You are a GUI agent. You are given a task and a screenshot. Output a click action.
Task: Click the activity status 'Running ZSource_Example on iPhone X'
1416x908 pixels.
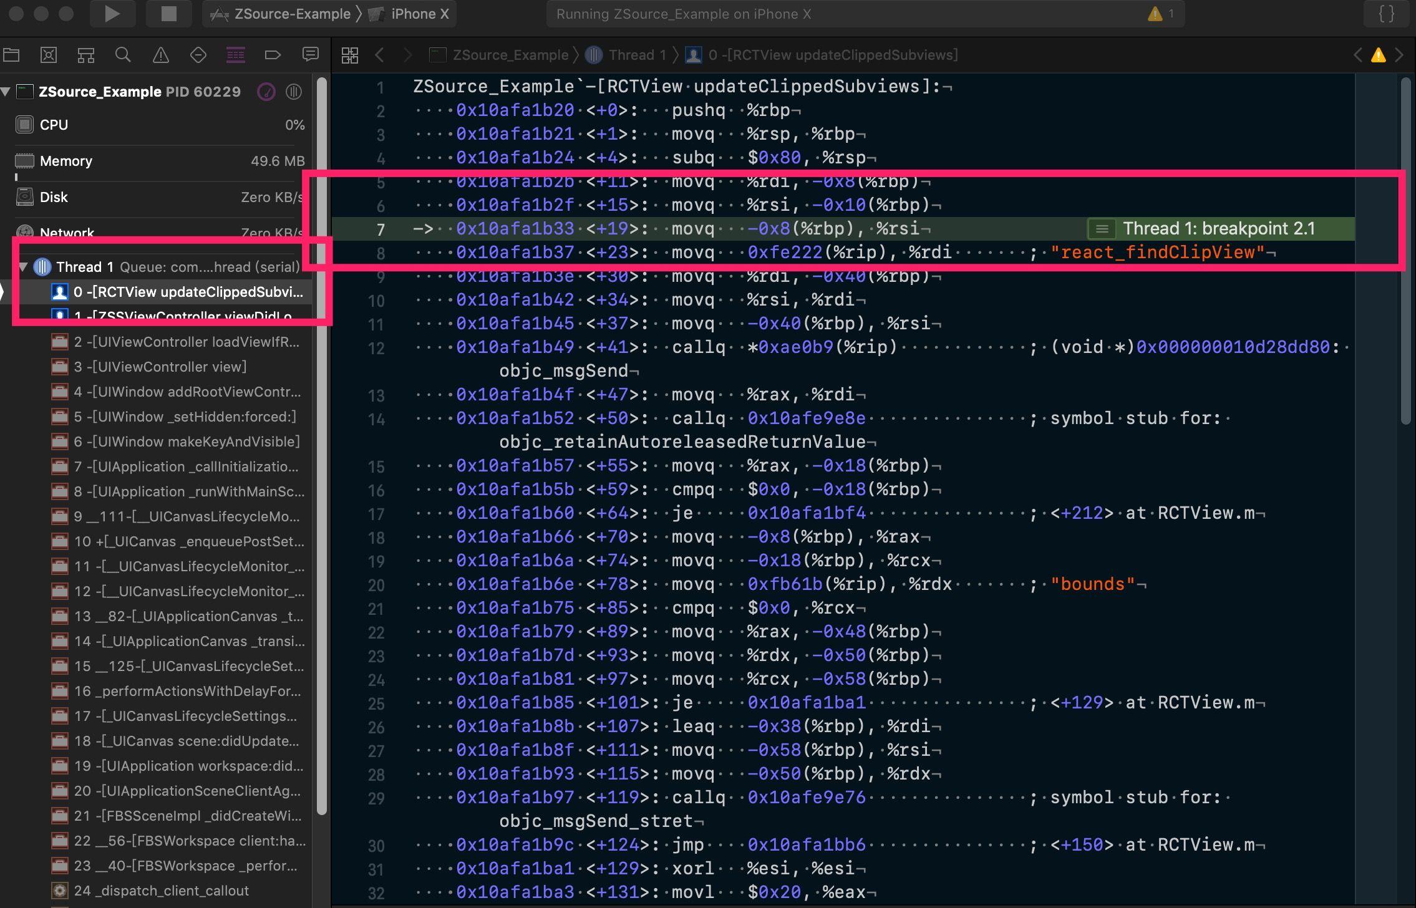tap(683, 14)
